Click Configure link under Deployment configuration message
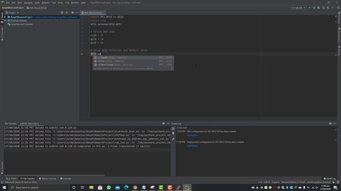 [x=192, y=146]
